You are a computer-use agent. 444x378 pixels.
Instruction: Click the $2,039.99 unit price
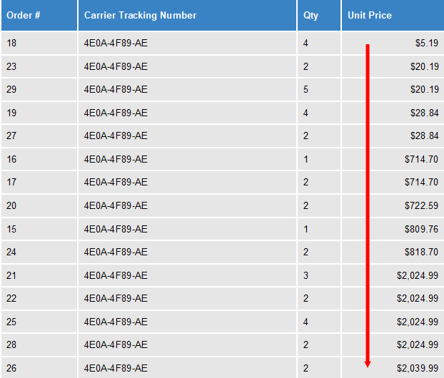[x=418, y=368]
